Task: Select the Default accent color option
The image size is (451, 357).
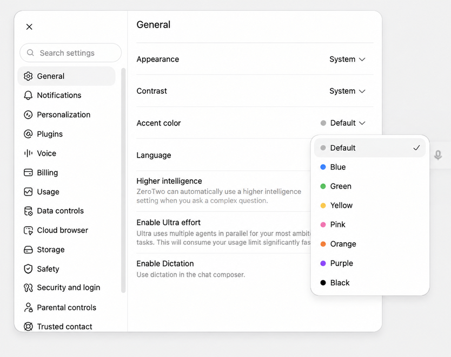Action: coord(369,148)
